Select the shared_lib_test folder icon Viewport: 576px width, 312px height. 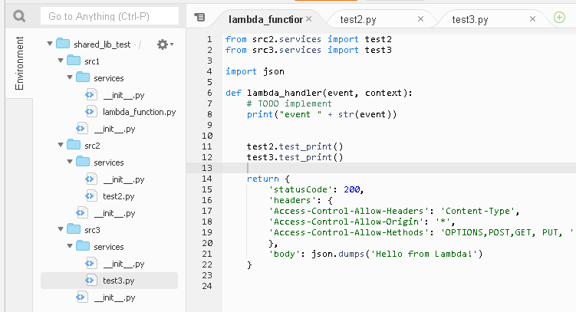pyautogui.click(x=63, y=44)
